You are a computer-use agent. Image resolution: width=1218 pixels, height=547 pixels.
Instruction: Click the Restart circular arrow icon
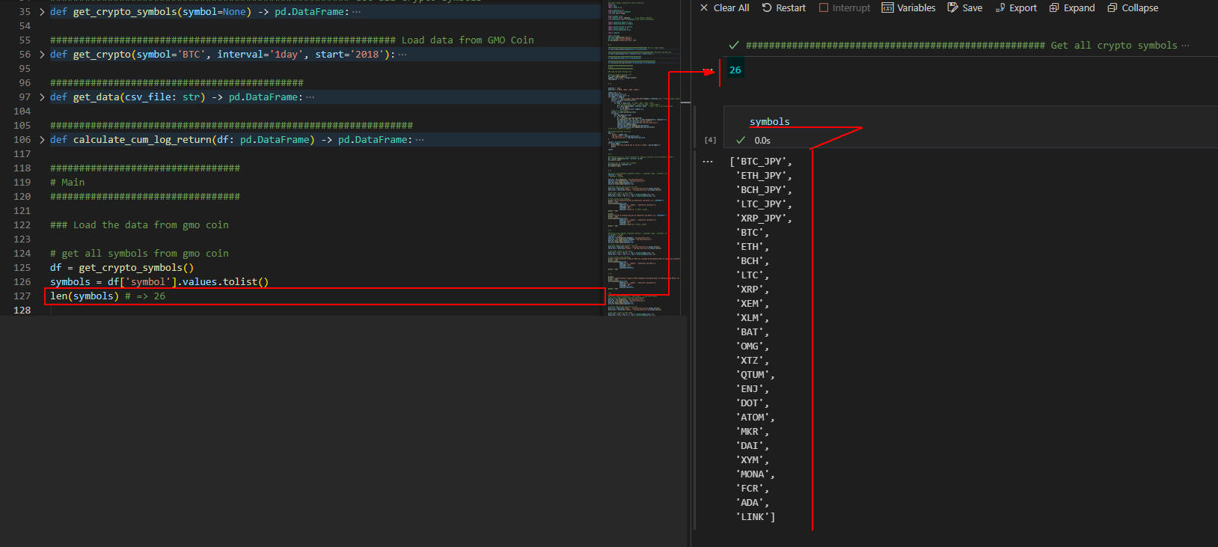[x=767, y=7]
